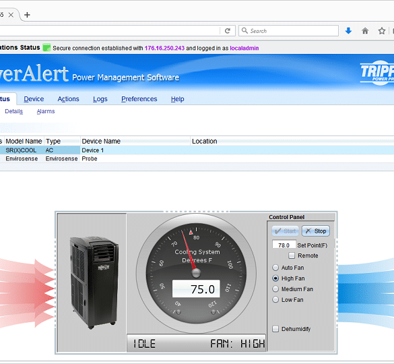Close the current browser tab

point(11,15)
